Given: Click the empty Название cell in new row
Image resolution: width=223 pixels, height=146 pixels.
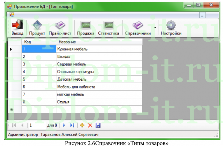Looking at the screenshot, I should pyautogui.click(x=99, y=109).
